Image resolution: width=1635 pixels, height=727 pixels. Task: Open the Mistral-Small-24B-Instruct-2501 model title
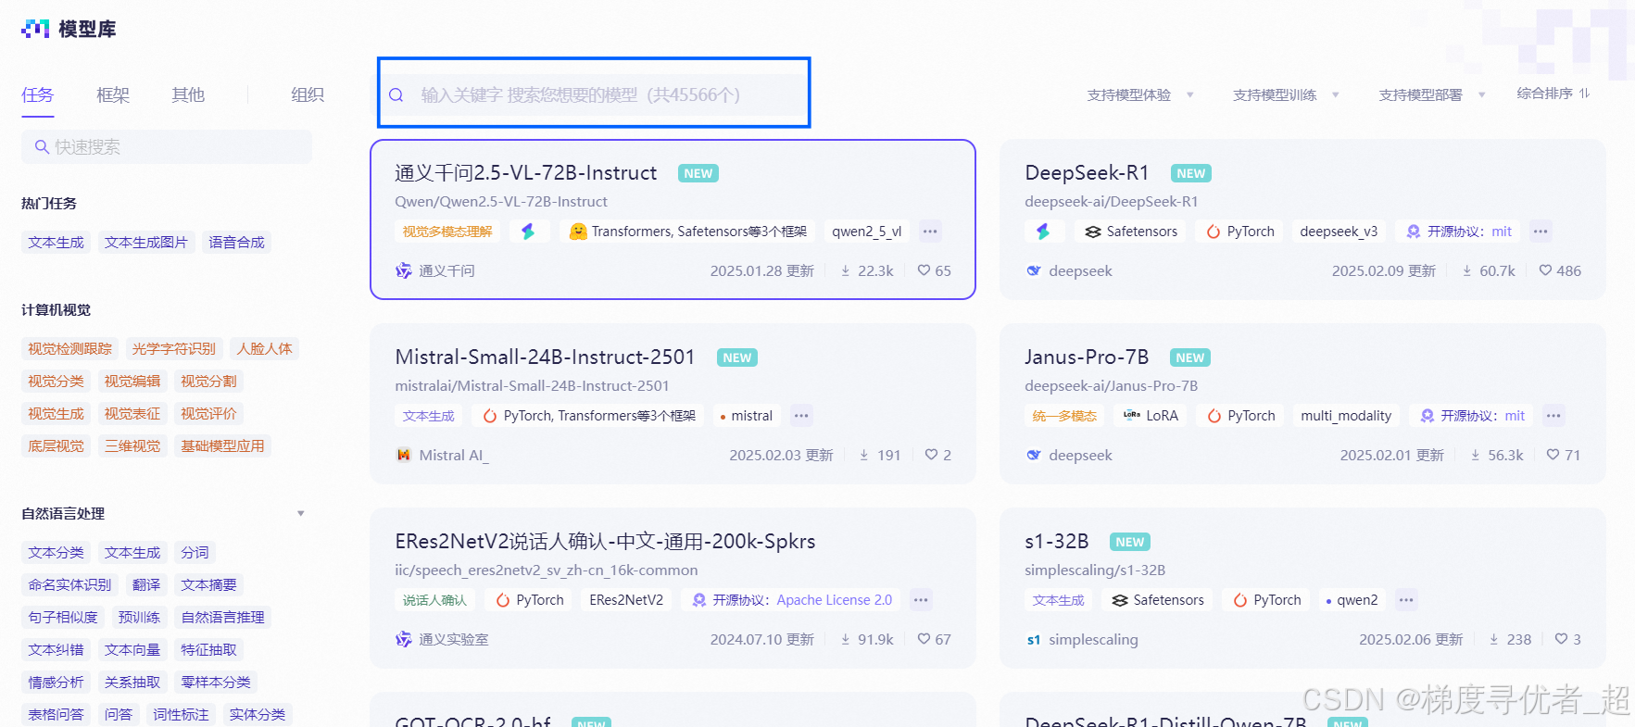pos(545,357)
